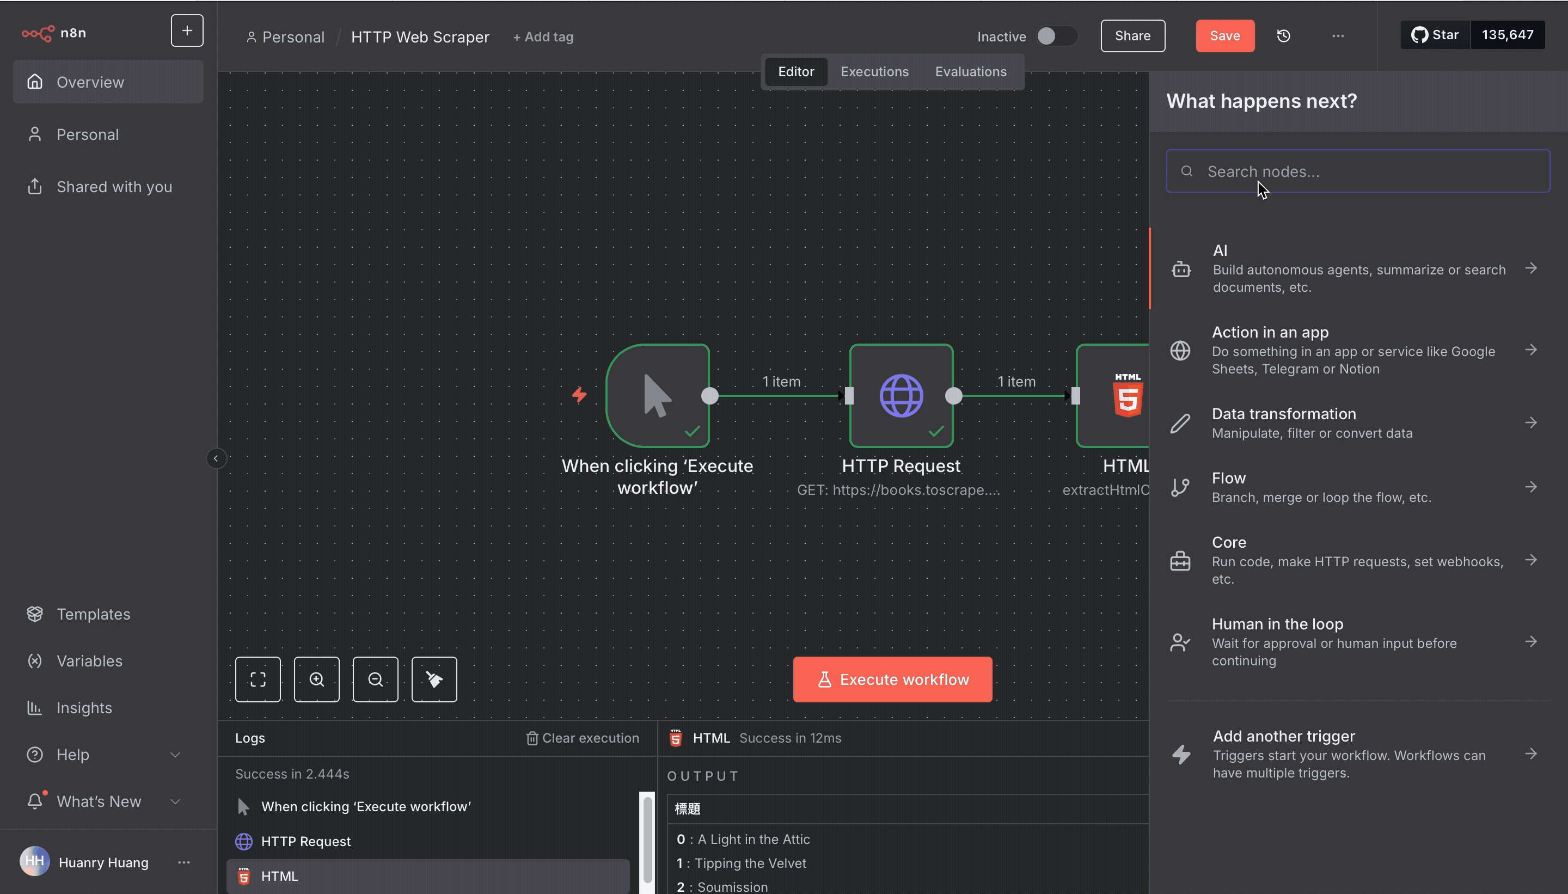Open Variables in sidebar

click(x=108, y=660)
